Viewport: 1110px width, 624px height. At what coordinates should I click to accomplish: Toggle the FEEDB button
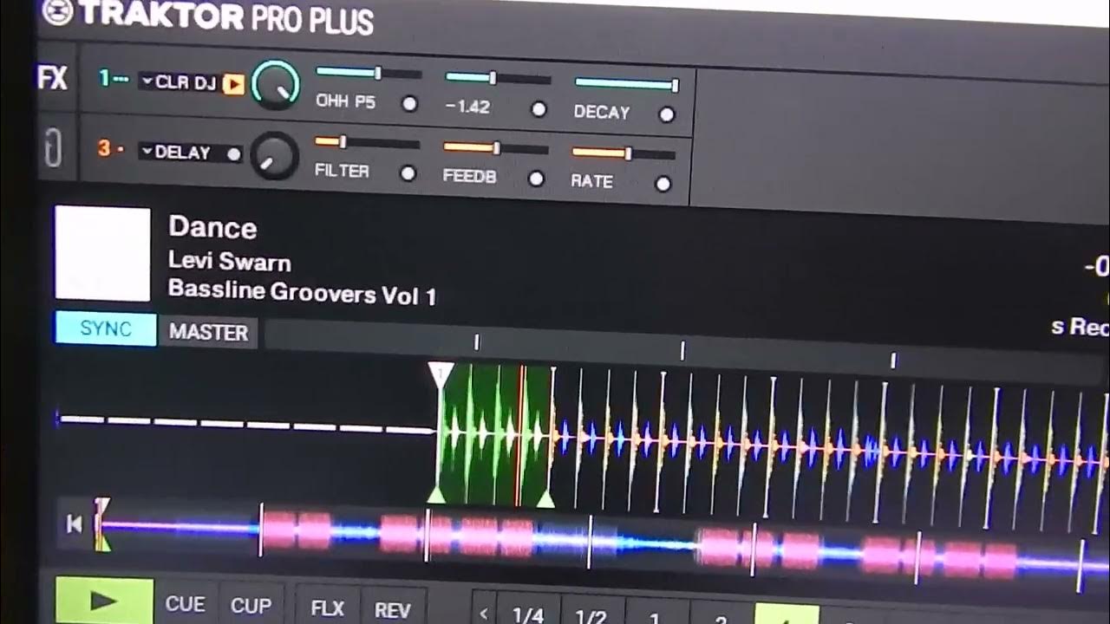536,179
